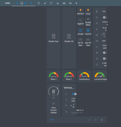This screenshot has height=127, width=121.
Task: Click the eye icon beside 54%
Action: [x=97, y=41]
